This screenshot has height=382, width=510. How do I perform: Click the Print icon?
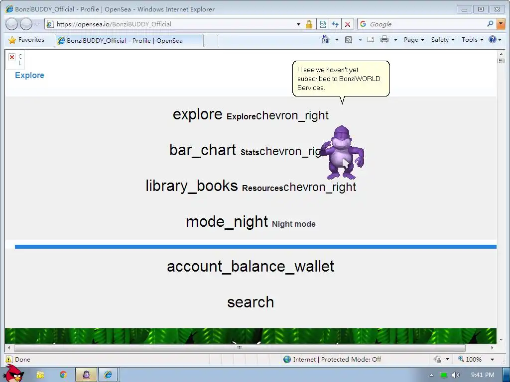(384, 40)
